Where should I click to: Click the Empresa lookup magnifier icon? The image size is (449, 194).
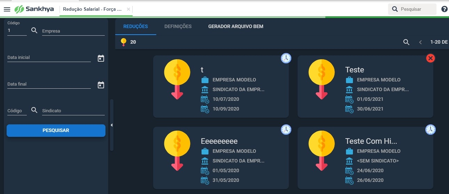point(34,30)
